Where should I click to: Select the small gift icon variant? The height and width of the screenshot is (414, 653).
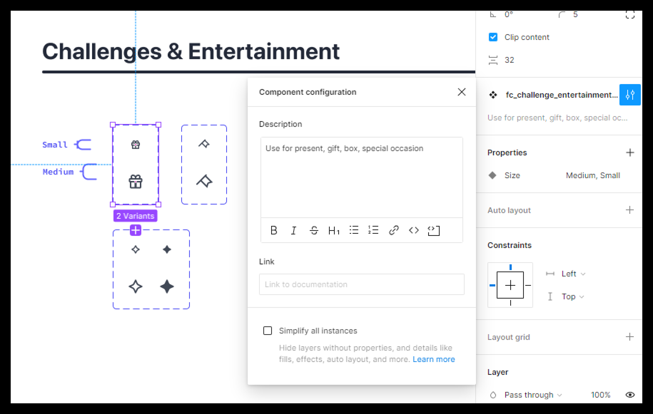pyautogui.click(x=136, y=145)
